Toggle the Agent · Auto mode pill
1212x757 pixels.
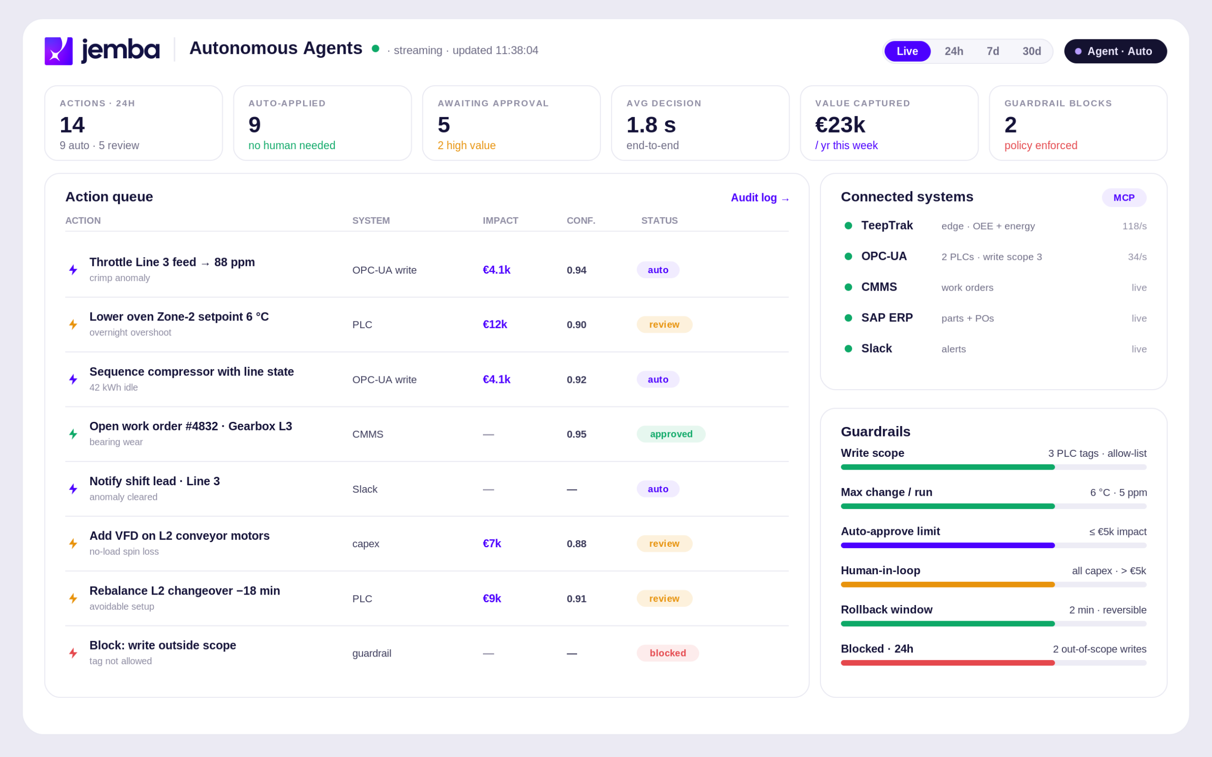click(1115, 51)
